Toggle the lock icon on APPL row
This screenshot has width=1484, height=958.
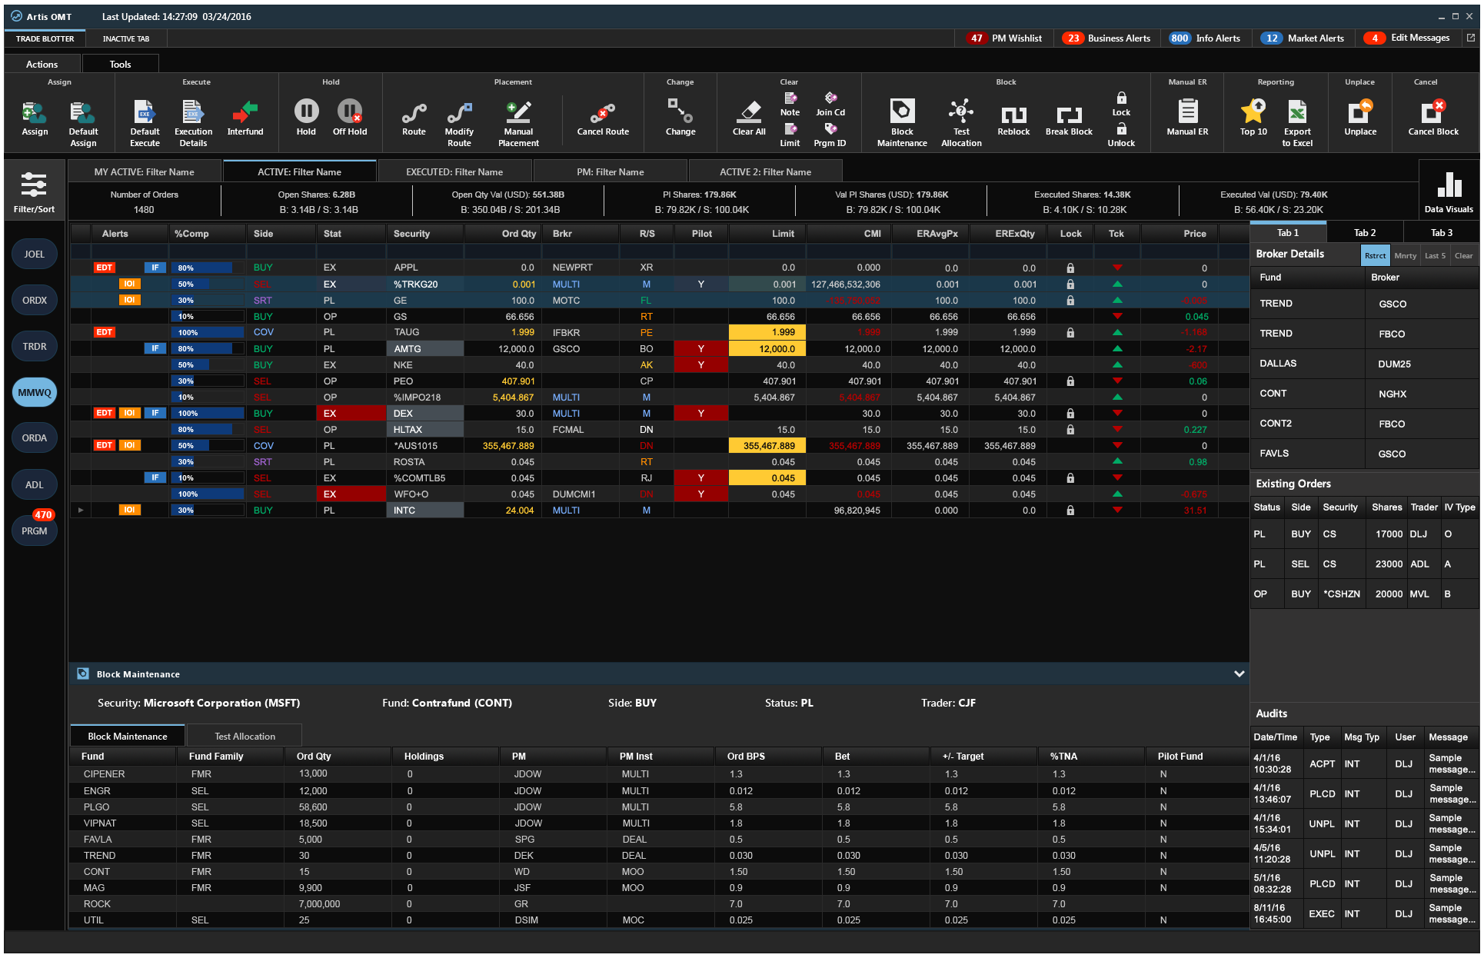tap(1070, 268)
